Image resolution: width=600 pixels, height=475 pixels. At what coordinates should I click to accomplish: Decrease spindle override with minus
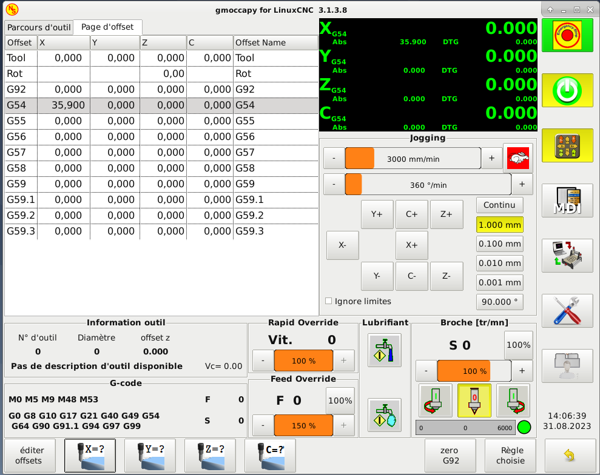pos(426,371)
